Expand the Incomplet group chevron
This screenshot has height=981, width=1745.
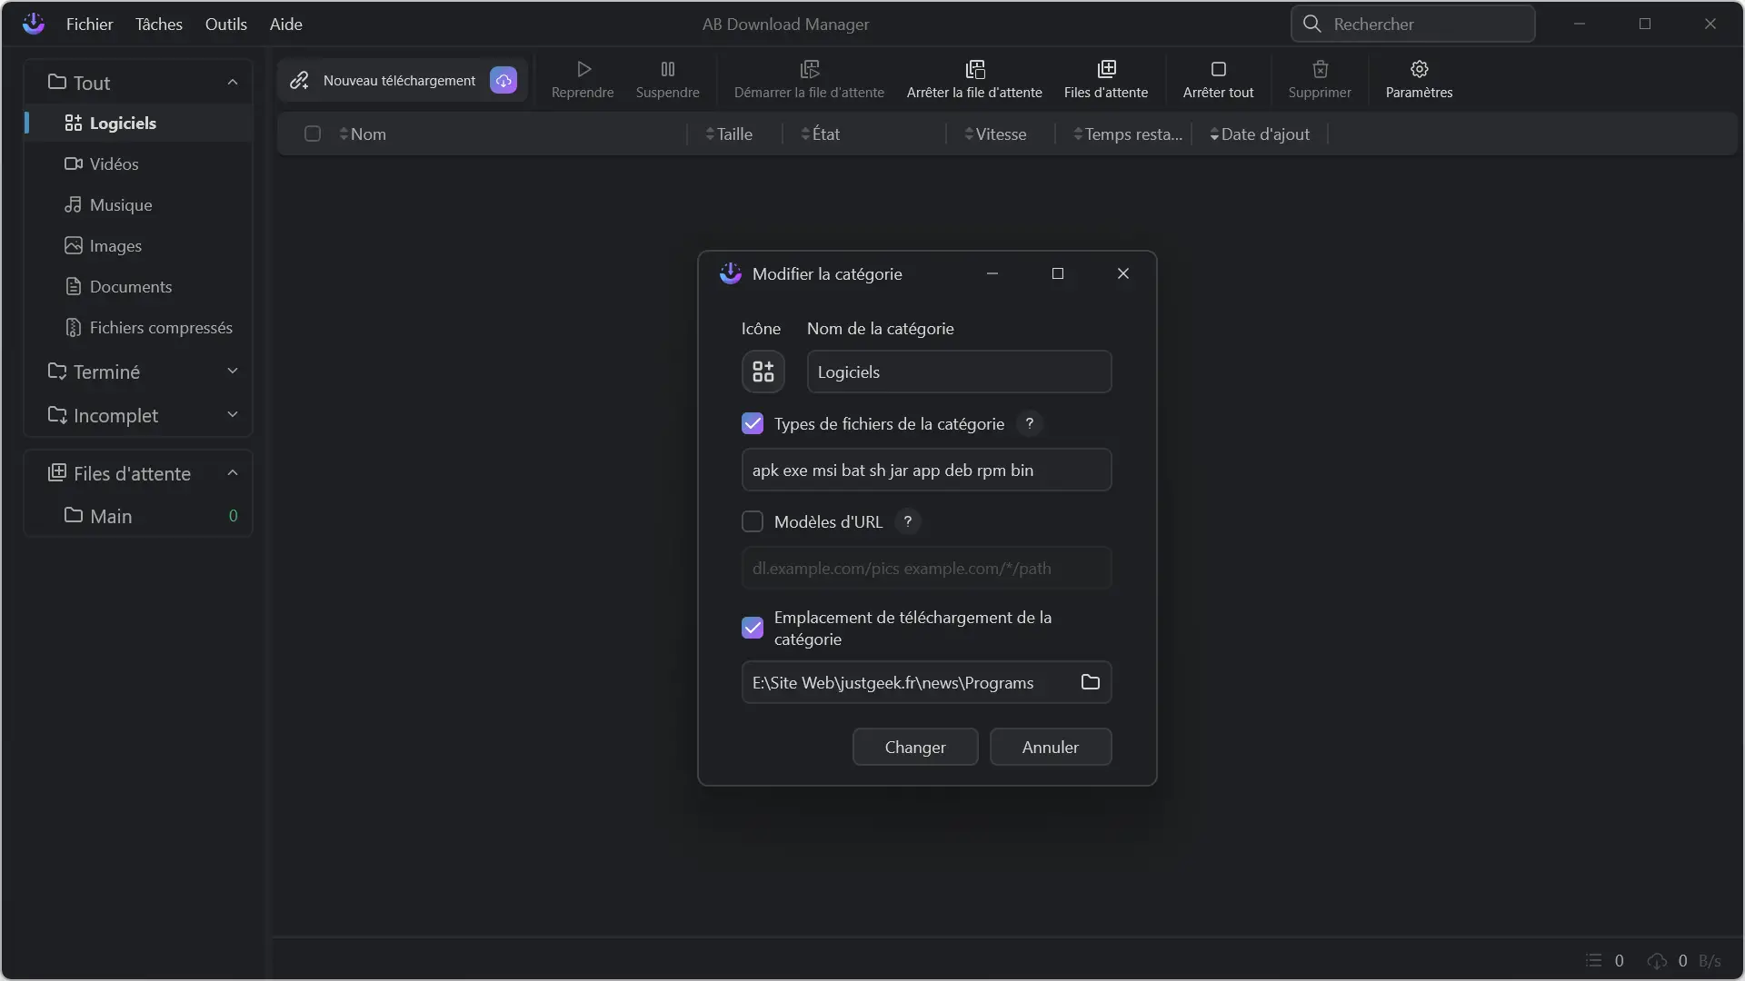click(233, 414)
